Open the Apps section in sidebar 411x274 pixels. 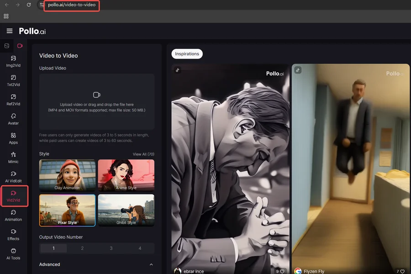click(13, 138)
